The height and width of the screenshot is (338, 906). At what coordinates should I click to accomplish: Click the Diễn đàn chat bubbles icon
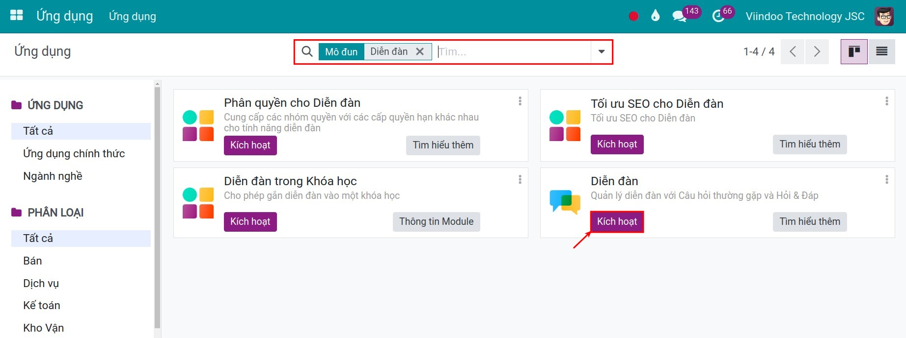(565, 202)
